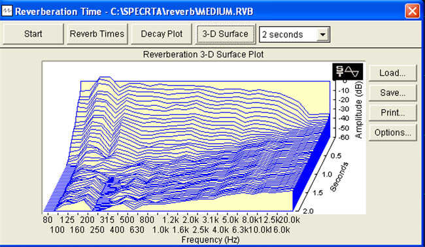
Task: Click the Print... button
Action: [392, 112]
